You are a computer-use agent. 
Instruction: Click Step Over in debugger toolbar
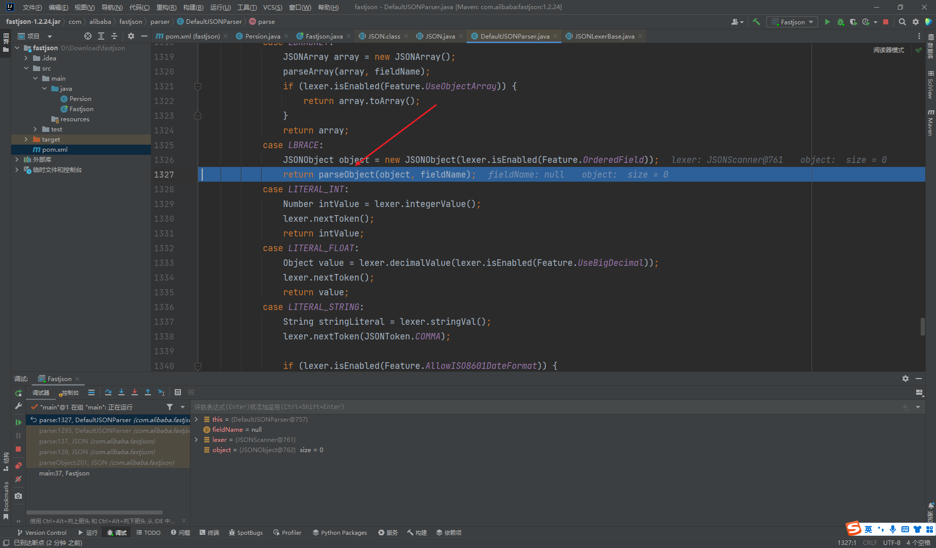coord(108,392)
